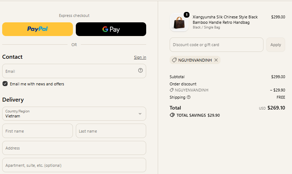The height and width of the screenshot is (174, 292).
Task: Select the Delivery section heading
Action: pyautogui.click(x=13, y=100)
